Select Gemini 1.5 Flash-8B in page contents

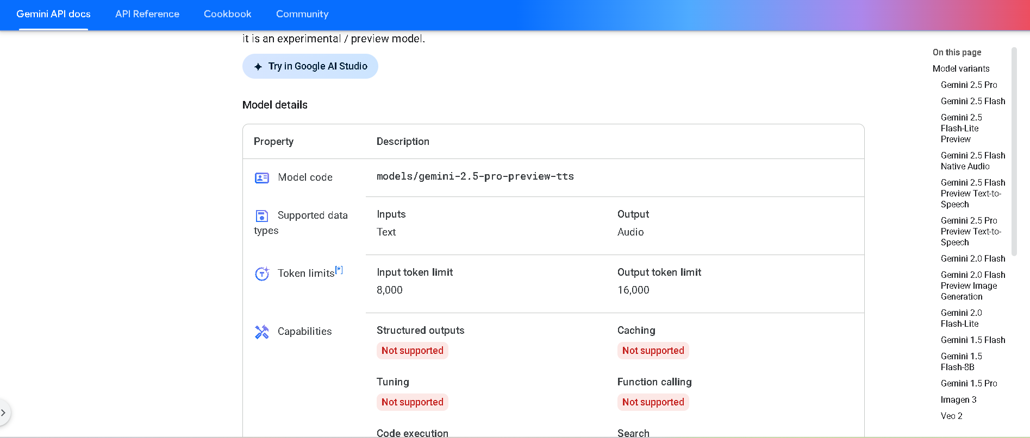pos(961,362)
